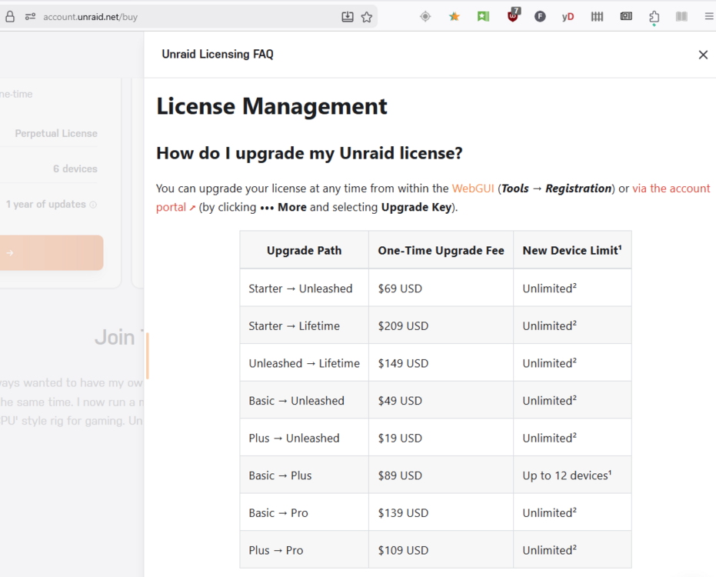Select the 'Starter → Unleashed' cell
The image size is (716, 577).
pyautogui.click(x=304, y=288)
